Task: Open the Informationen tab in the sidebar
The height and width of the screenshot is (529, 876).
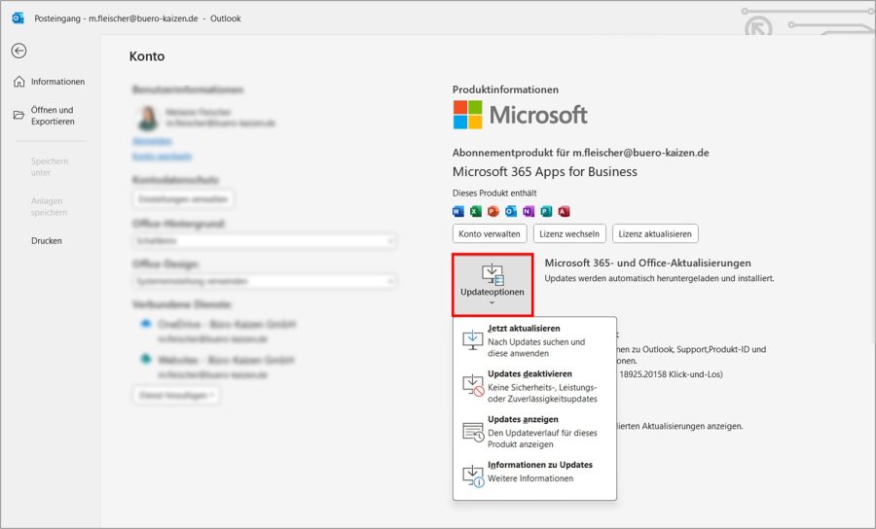Action: coord(50,82)
